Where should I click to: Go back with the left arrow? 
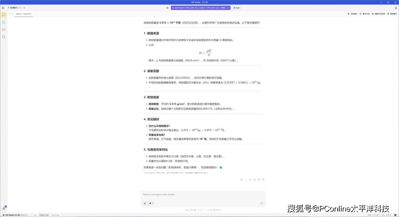pyautogui.click(x=10, y=14)
